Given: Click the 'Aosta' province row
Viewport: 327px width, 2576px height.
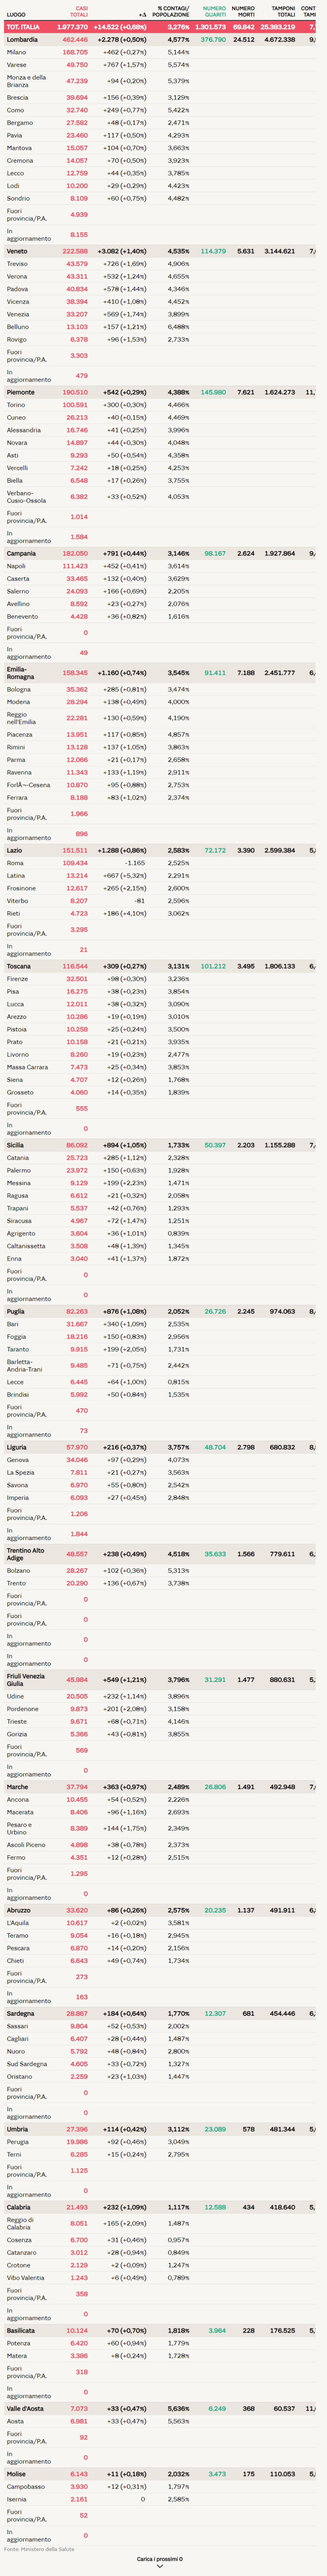Looking at the screenshot, I should coord(160,2421).
